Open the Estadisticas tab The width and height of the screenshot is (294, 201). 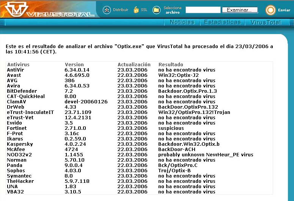click(222, 22)
